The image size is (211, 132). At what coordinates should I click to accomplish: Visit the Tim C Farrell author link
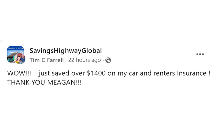(47, 60)
